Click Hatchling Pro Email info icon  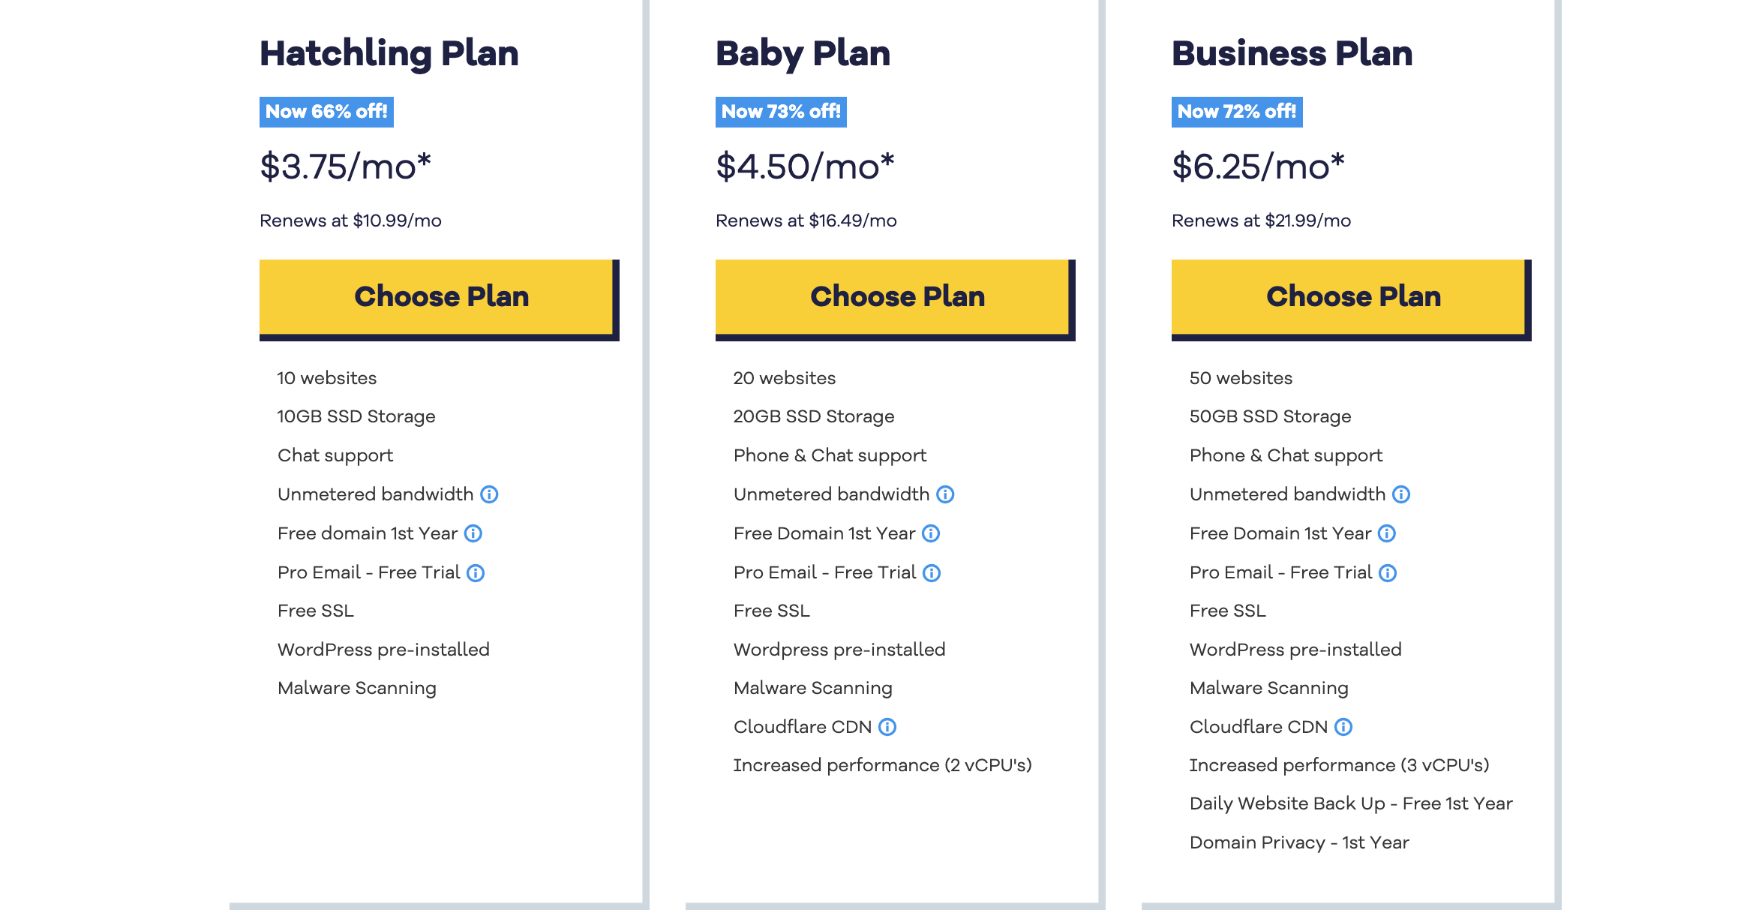tap(476, 573)
